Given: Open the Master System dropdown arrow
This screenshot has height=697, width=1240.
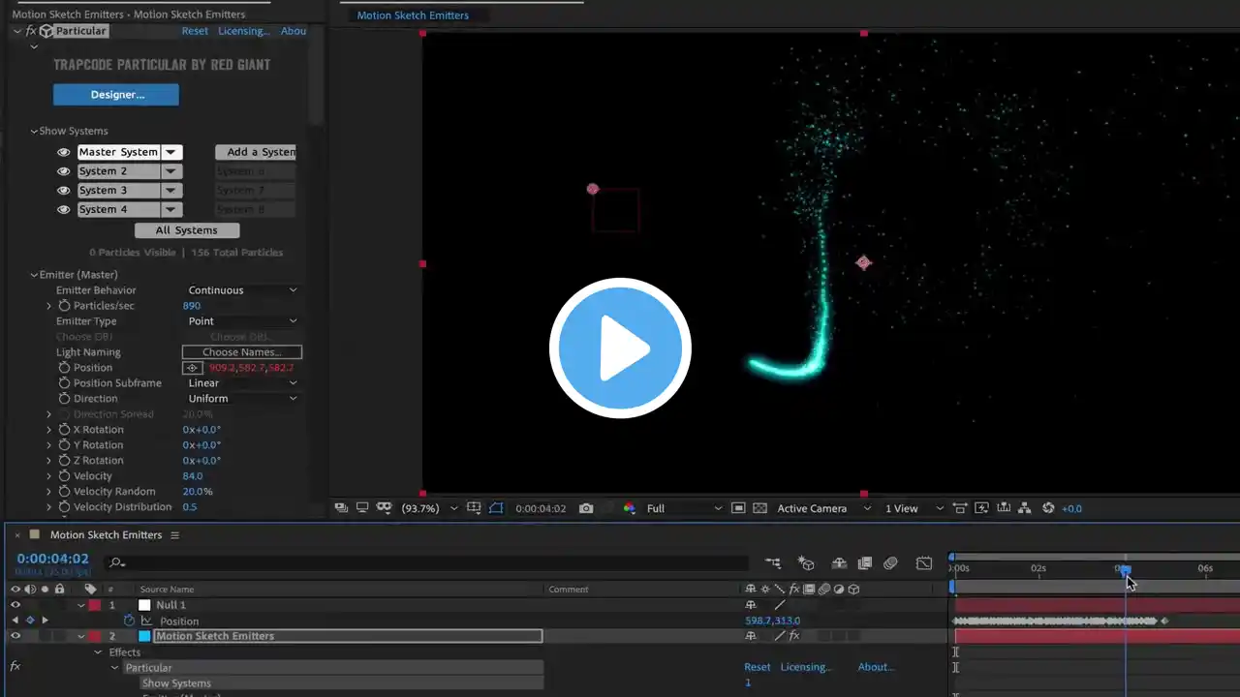Looking at the screenshot, I should pyautogui.click(x=171, y=152).
